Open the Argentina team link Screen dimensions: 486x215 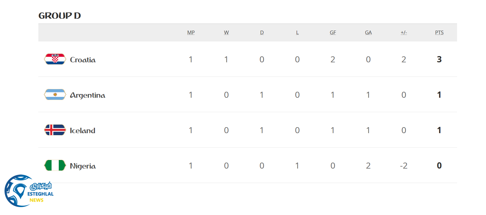click(x=87, y=95)
